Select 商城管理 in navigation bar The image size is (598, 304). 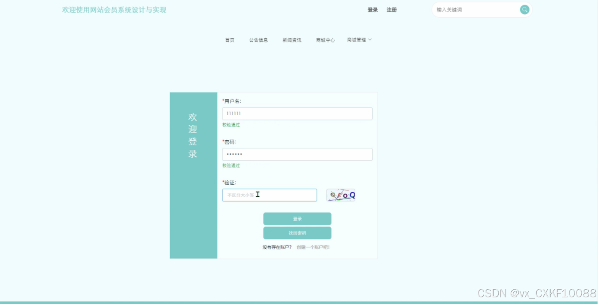coord(357,40)
